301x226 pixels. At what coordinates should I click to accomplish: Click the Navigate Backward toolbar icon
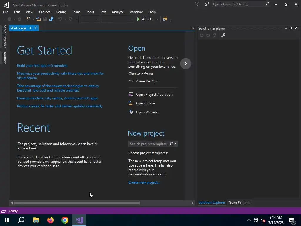click(9, 19)
